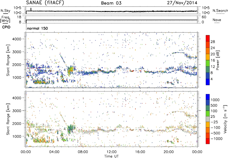
Task: Click the -25 tick on the Velocity colorbar
Action: pyautogui.click(x=214, y=122)
